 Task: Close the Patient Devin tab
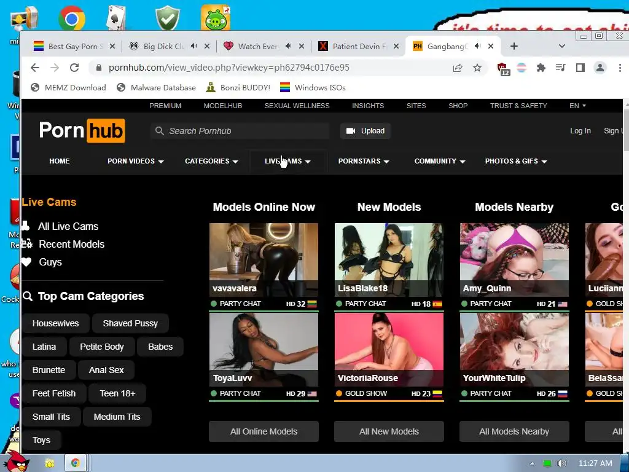[396, 46]
